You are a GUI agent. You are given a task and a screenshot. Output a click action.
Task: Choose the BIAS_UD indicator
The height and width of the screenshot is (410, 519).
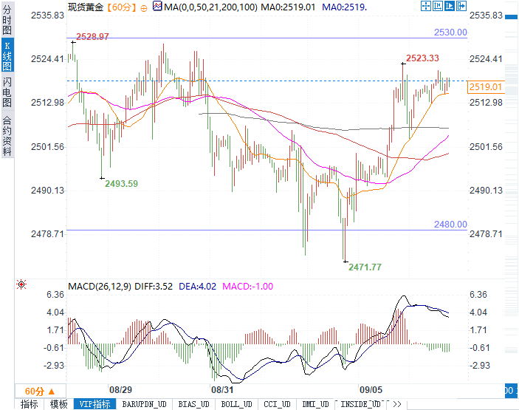pyautogui.click(x=193, y=404)
